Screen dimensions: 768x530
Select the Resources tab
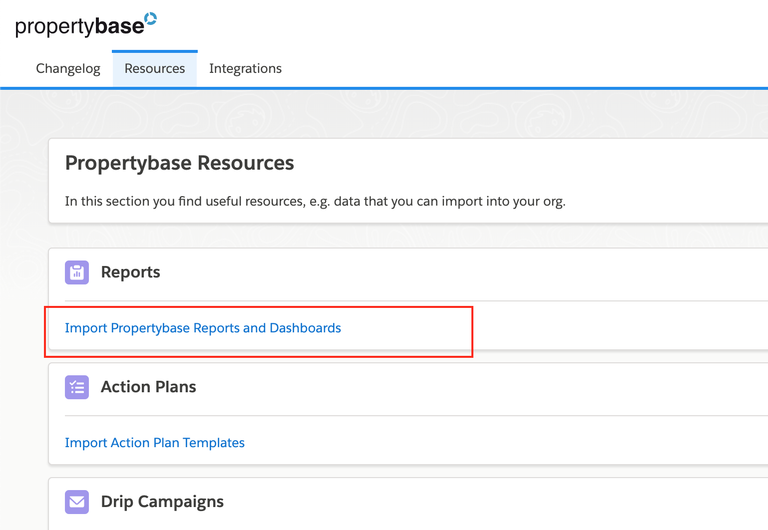(x=154, y=68)
